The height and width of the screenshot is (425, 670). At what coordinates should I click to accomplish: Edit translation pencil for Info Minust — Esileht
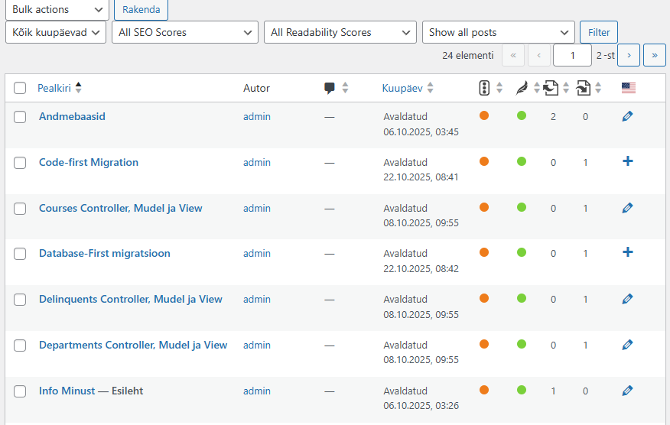pyautogui.click(x=628, y=391)
